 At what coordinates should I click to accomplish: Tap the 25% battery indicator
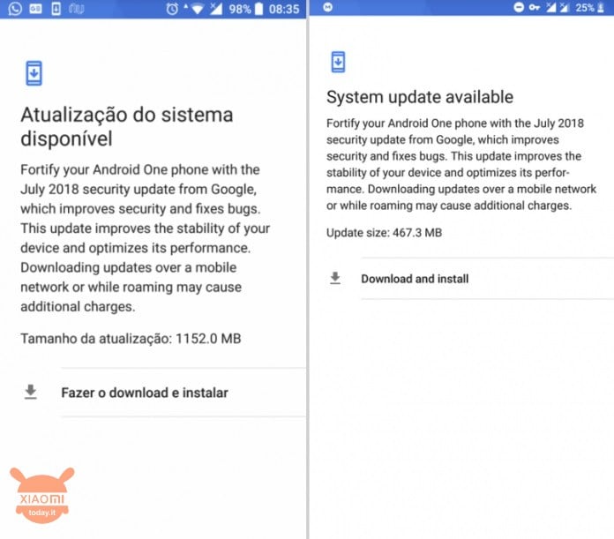[x=589, y=8]
